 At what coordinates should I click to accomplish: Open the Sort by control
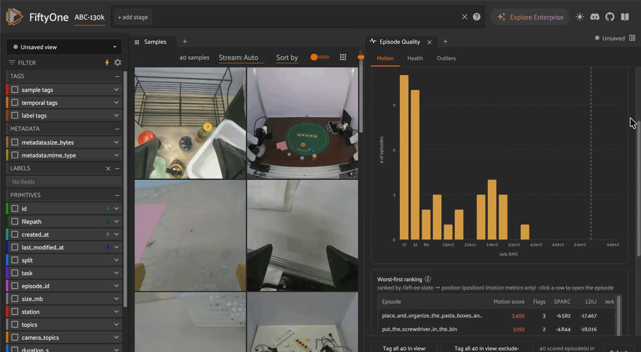coord(287,58)
